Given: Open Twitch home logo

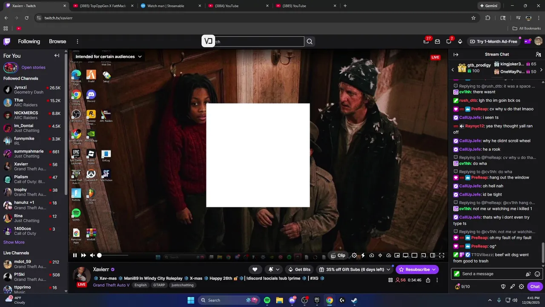Looking at the screenshot, I should coord(7,41).
